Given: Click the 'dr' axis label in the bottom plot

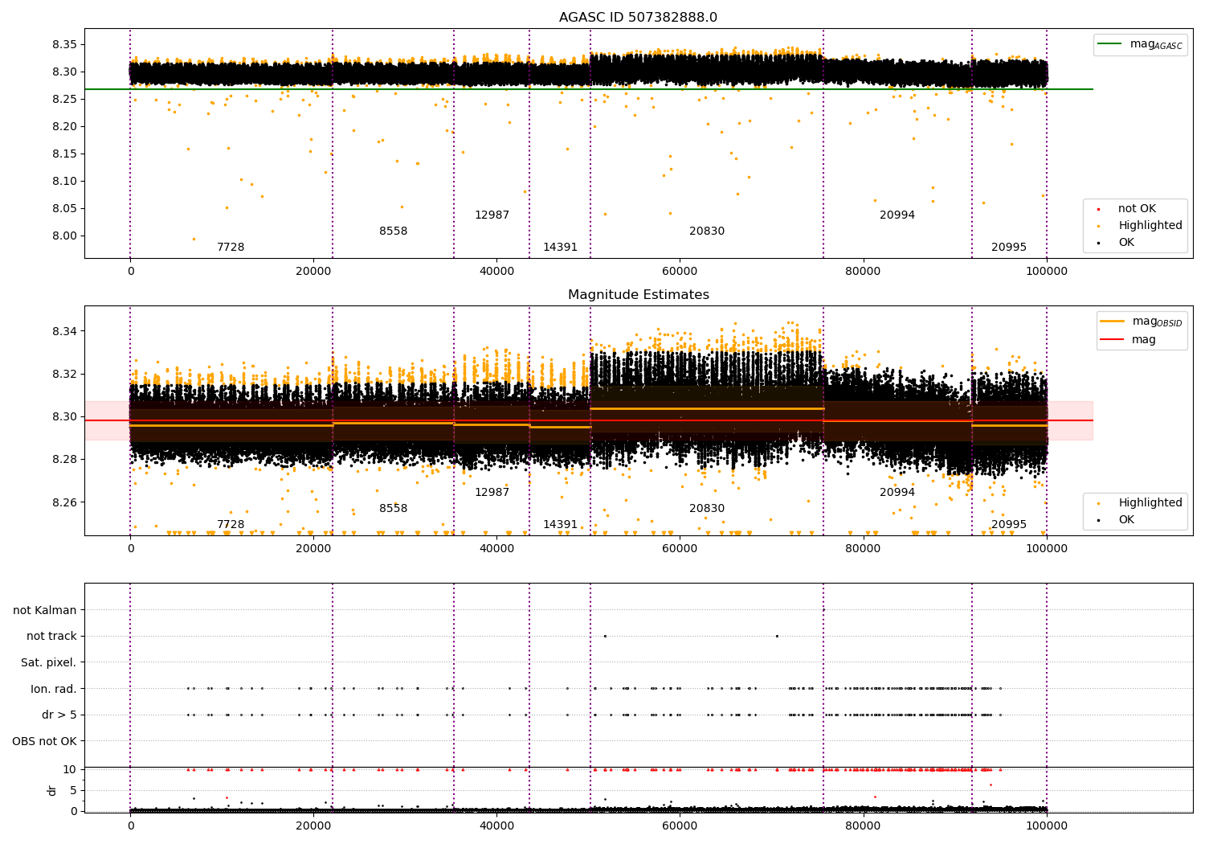Looking at the screenshot, I should click(52, 790).
